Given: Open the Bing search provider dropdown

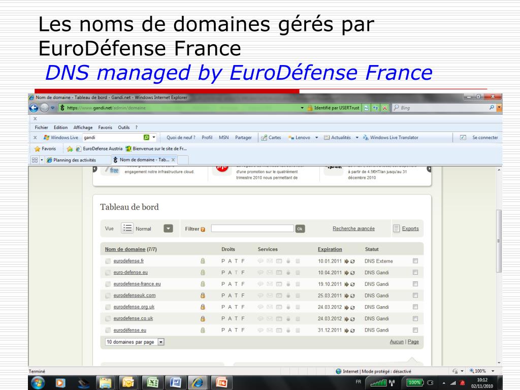Looking at the screenshot, I should (499, 108).
